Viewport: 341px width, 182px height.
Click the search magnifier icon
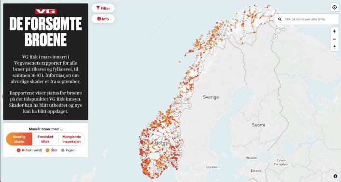point(280,19)
